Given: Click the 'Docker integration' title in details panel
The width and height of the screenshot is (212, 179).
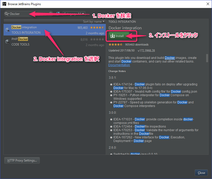Looking at the screenshot, I should 125,28.
